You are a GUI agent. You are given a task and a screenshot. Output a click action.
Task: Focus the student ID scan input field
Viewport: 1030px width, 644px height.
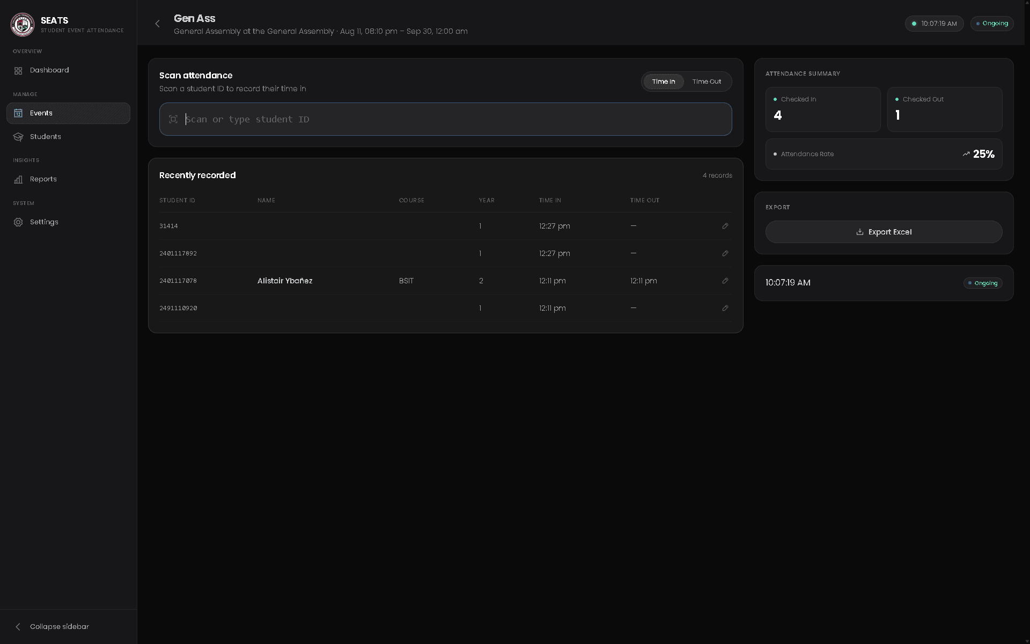446,119
